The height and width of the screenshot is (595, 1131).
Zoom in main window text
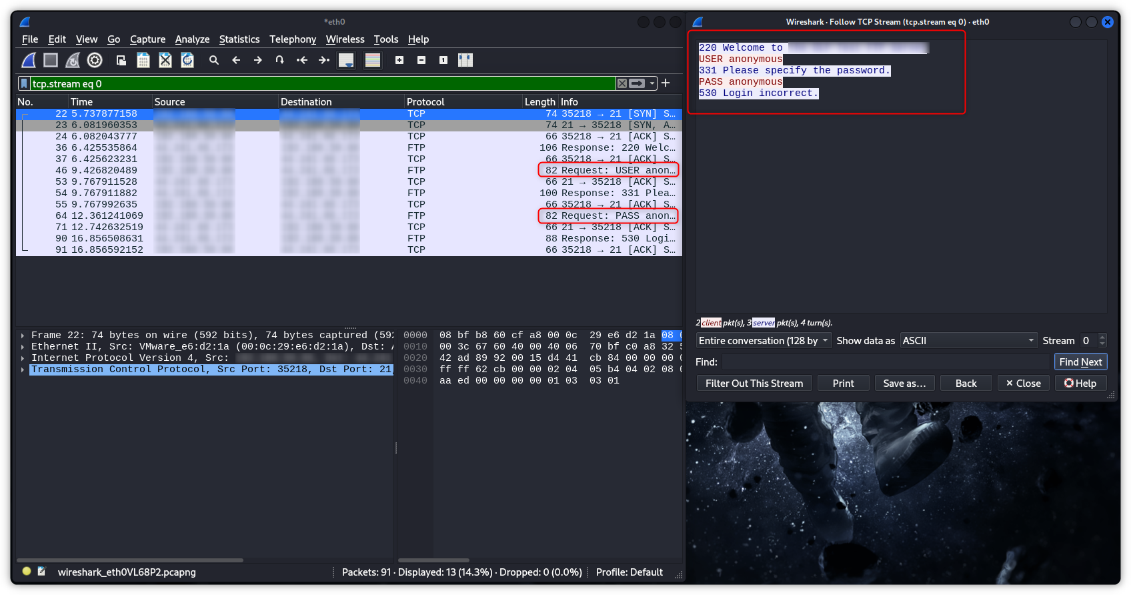(x=399, y=60)
